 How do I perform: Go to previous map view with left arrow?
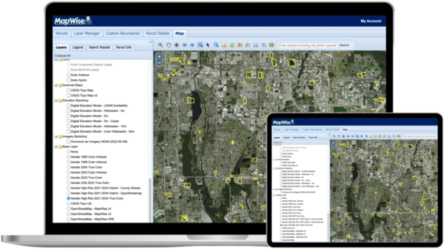pyautogui.click(x=184, y=45)
